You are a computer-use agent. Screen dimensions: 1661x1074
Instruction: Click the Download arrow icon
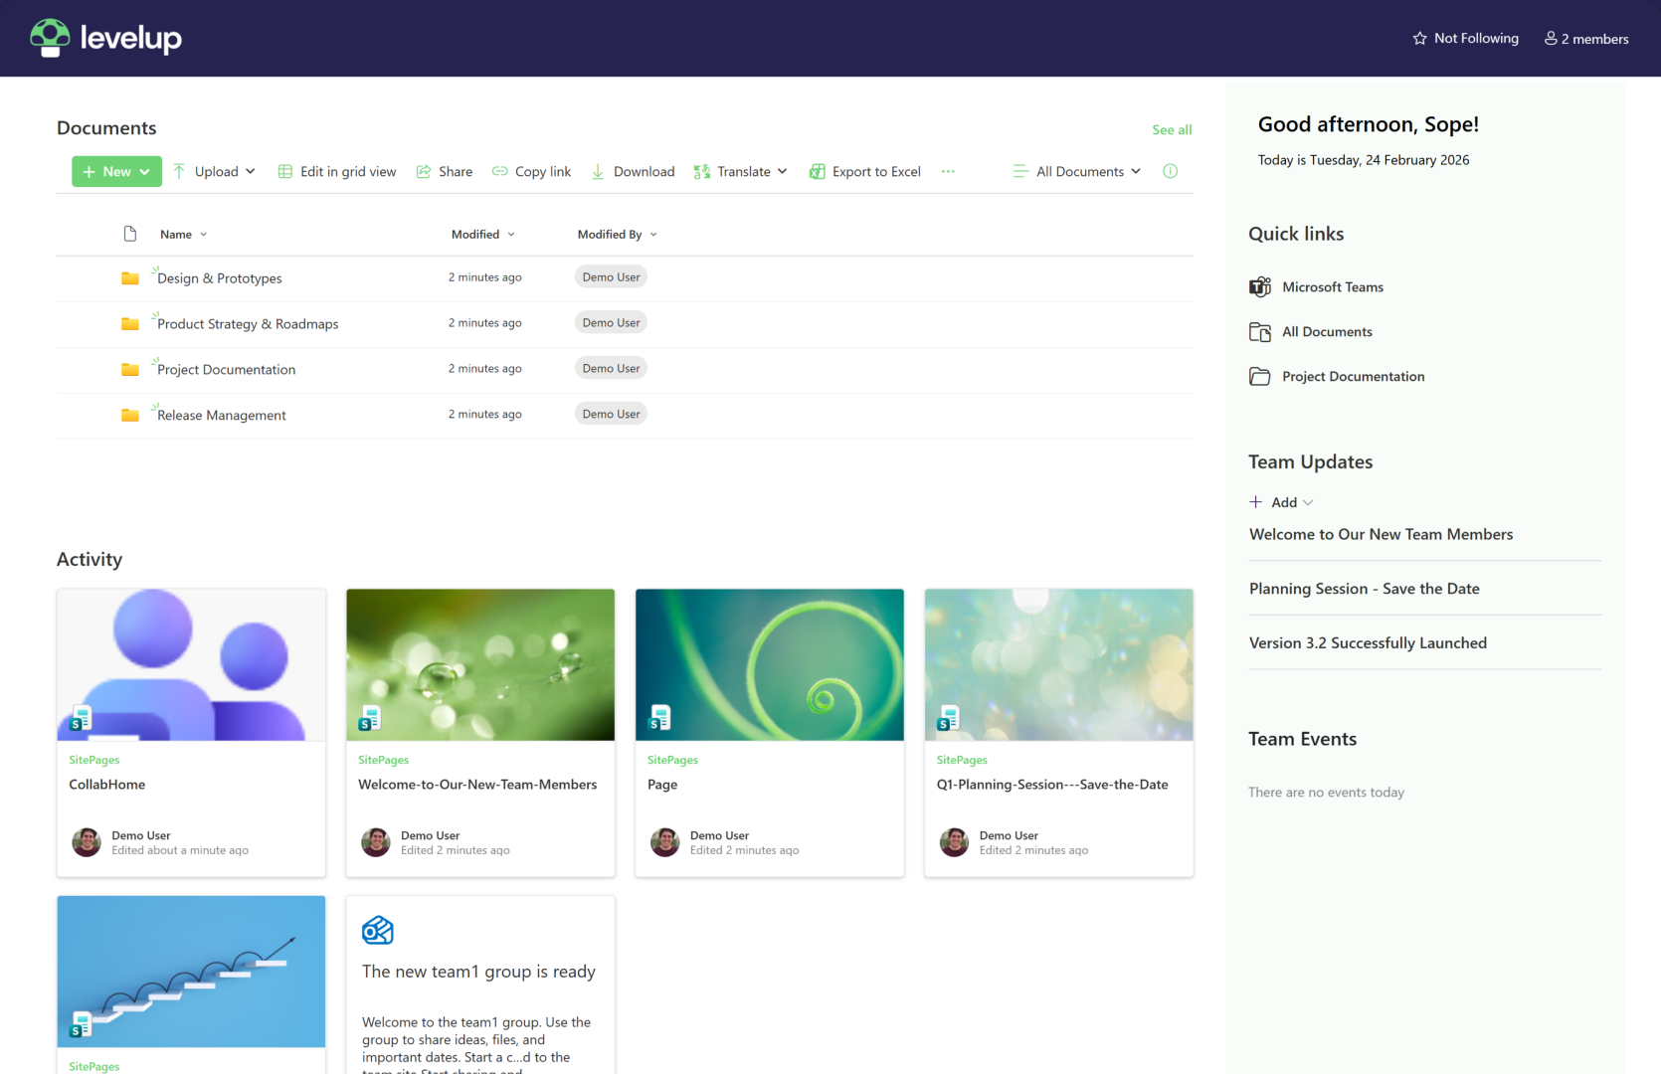pos(598,171)
